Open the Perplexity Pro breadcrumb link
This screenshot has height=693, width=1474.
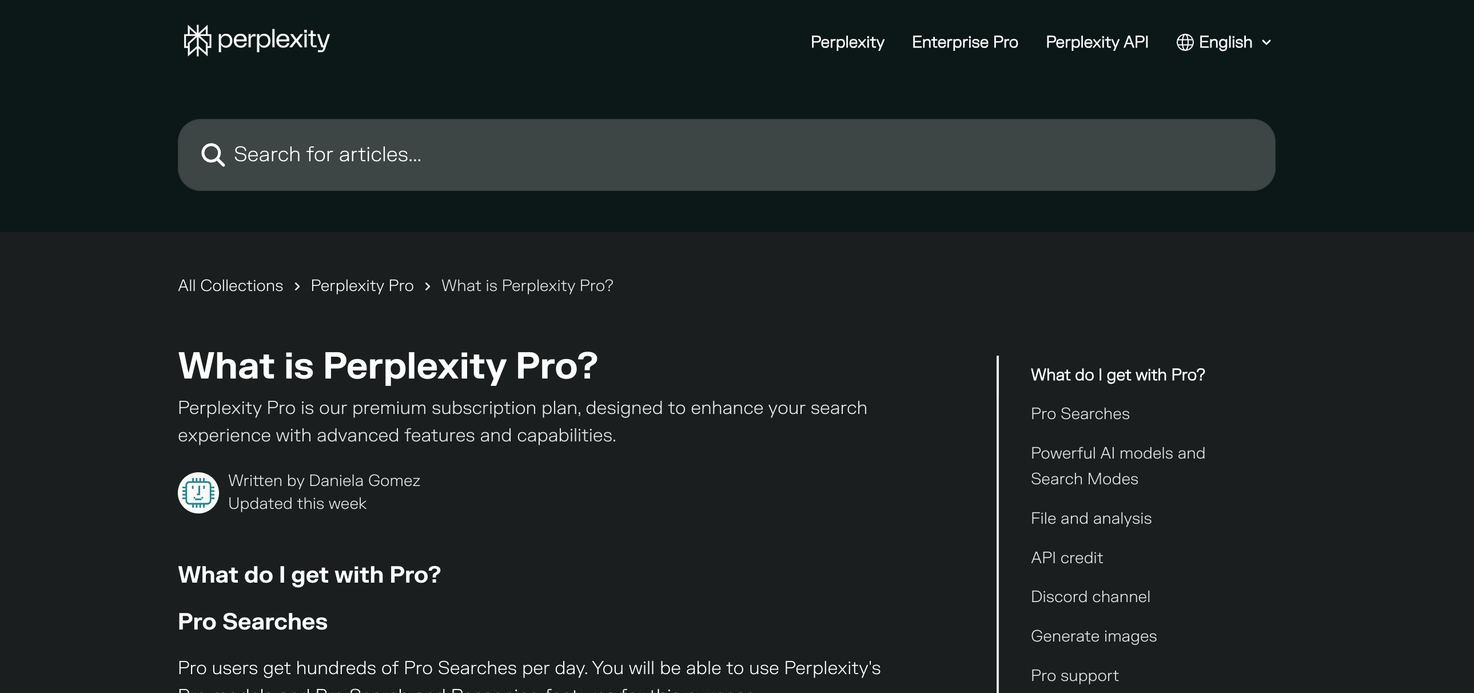coord(362,285)
